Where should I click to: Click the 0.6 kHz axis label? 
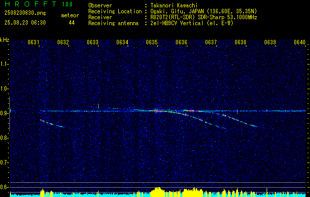pyautogui.click(x=3, y=187)
